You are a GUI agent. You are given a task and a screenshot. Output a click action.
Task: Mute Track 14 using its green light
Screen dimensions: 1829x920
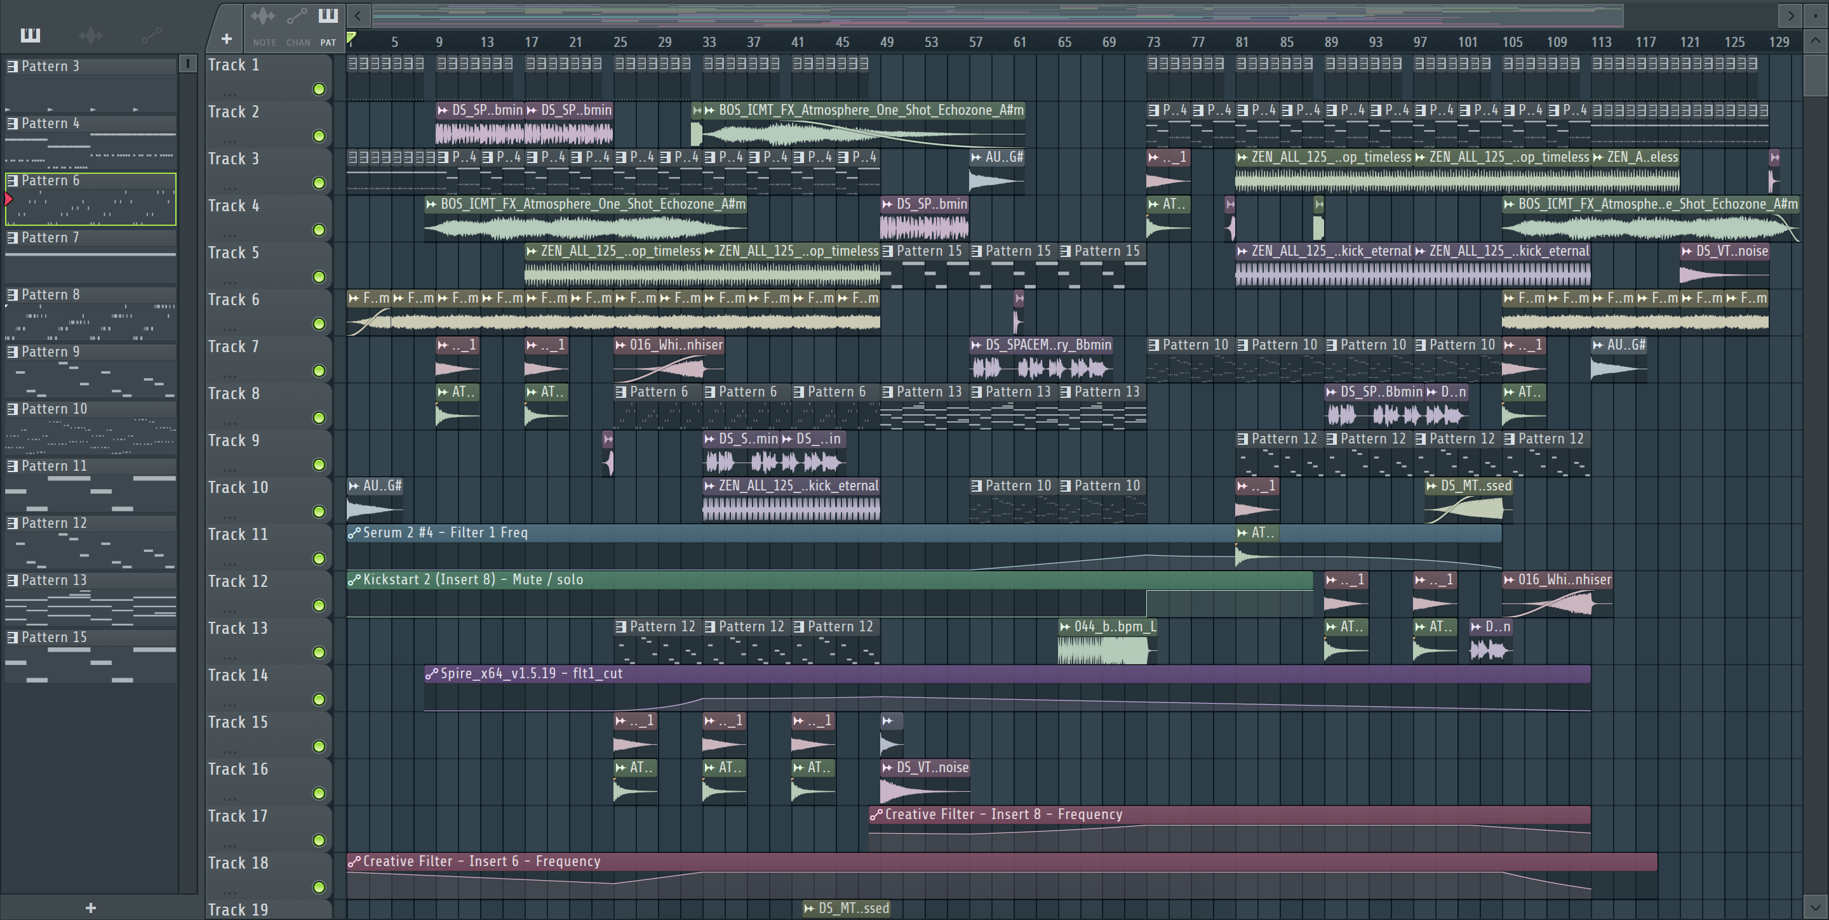tap(319, 699)
